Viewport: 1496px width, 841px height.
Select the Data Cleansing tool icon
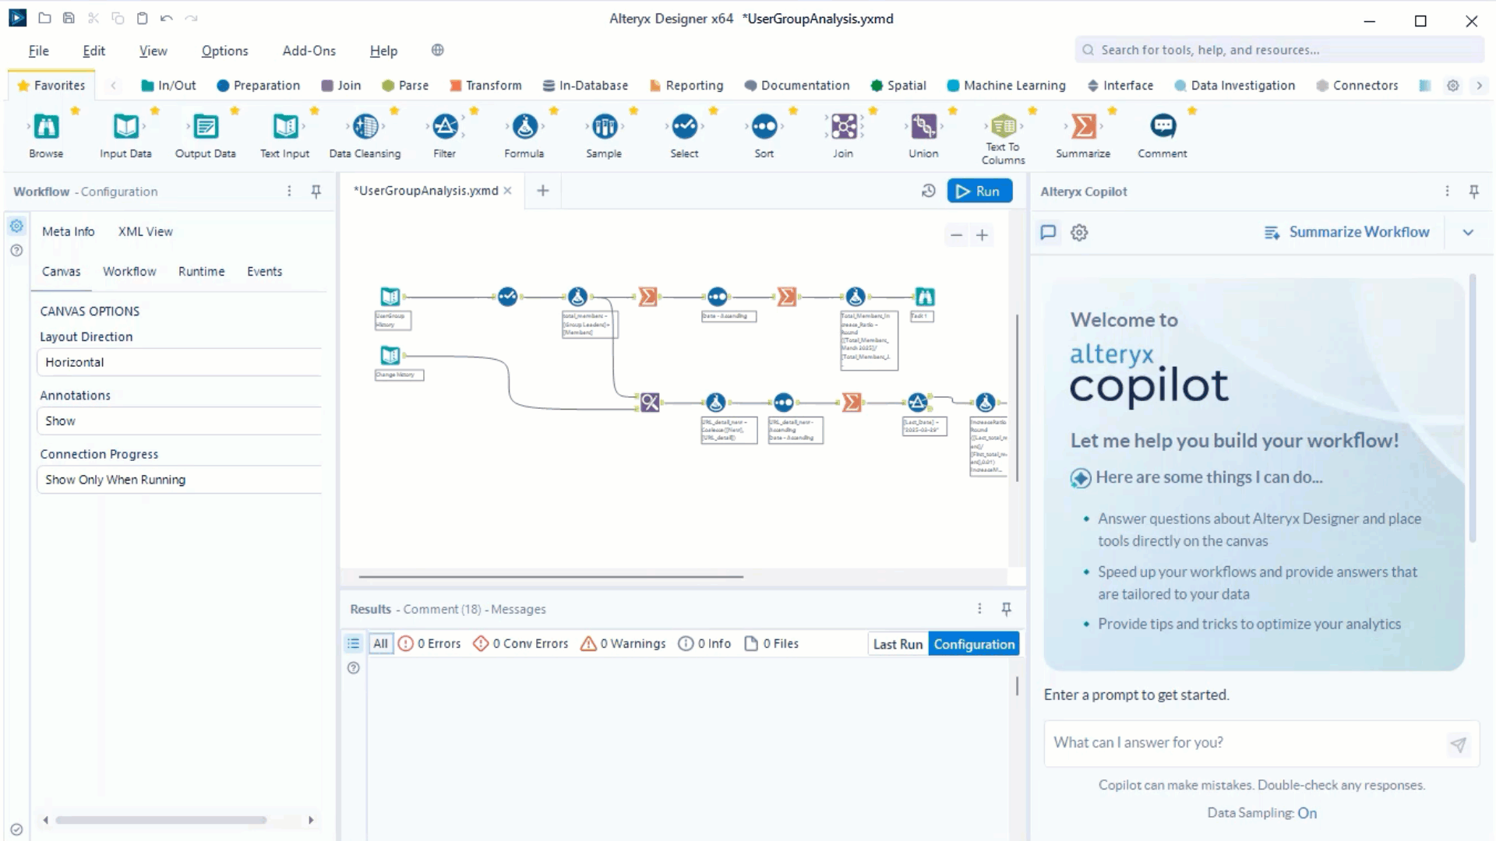pos(365,126)
